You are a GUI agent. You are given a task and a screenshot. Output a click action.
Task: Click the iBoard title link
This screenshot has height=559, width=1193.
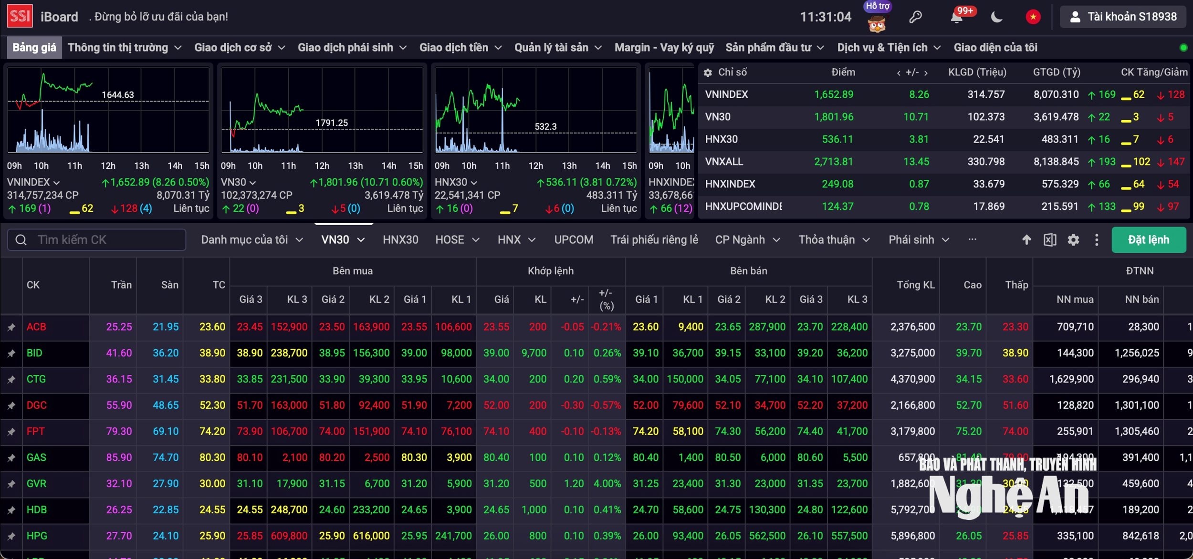59,17
